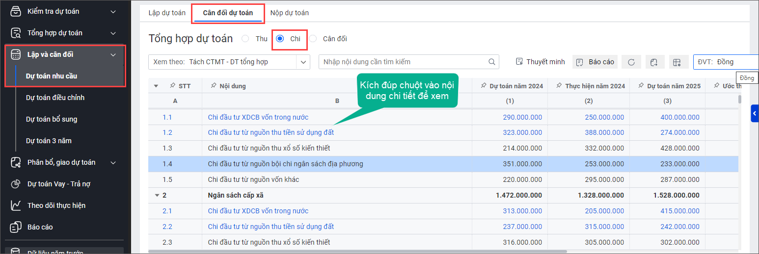Click the blue side panel expand arrow
Image resolution: width=759 pixels, height=254 pixels.
[x=755, y=113]
